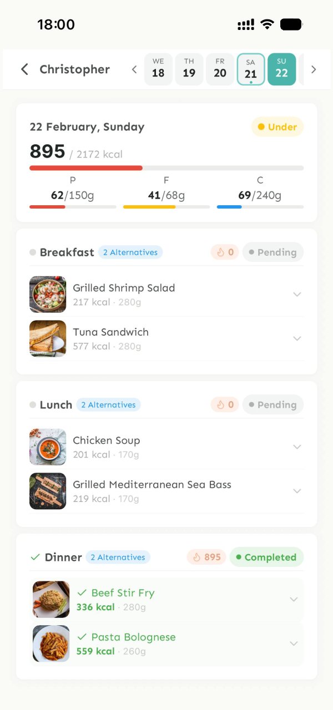This screenshot has height=710, width=333.
Task: Go to previous week of dates
Action: tap(134, 69)
